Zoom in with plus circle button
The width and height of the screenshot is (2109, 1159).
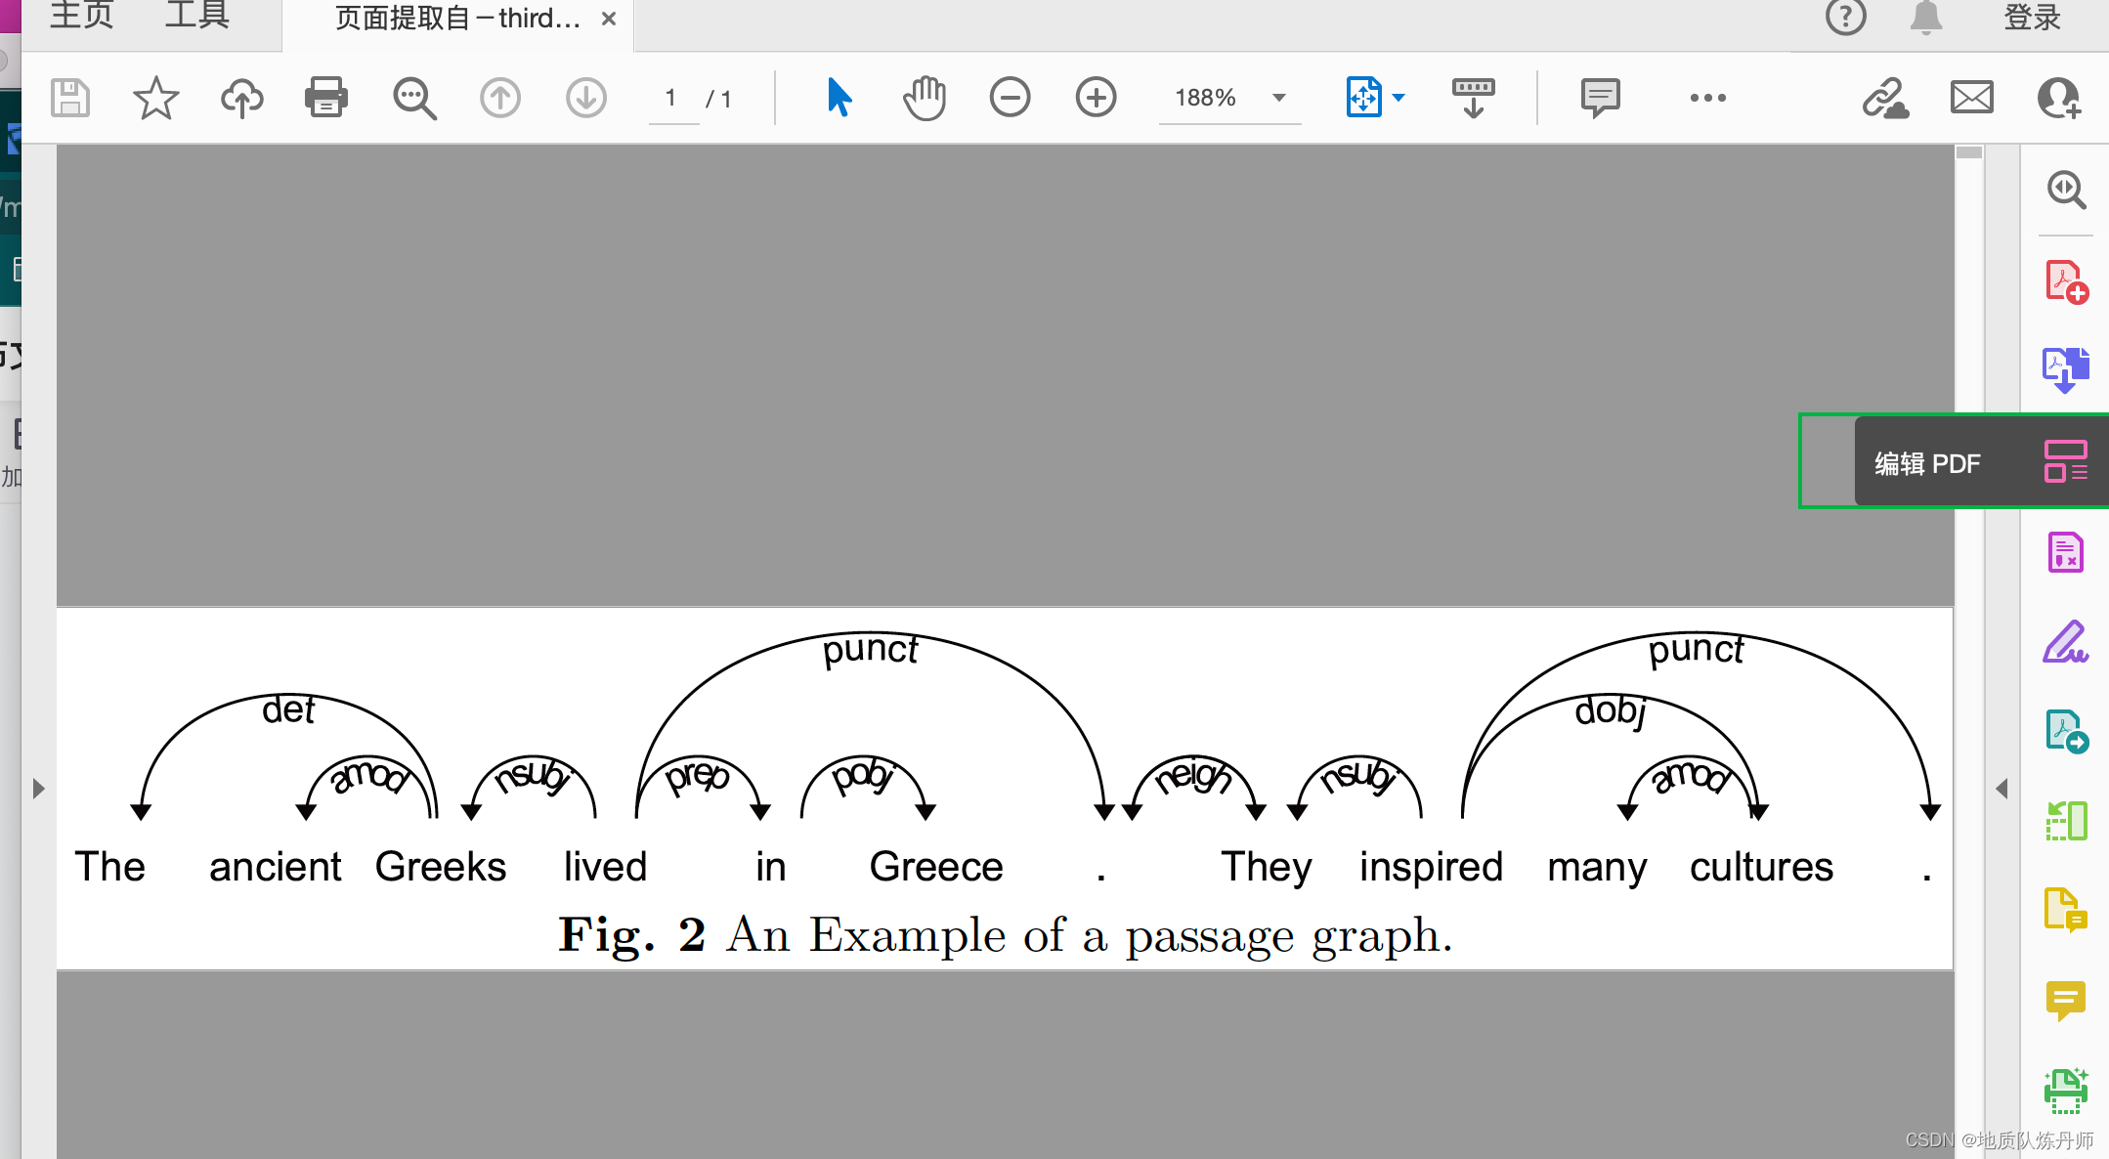point(1096,98)
